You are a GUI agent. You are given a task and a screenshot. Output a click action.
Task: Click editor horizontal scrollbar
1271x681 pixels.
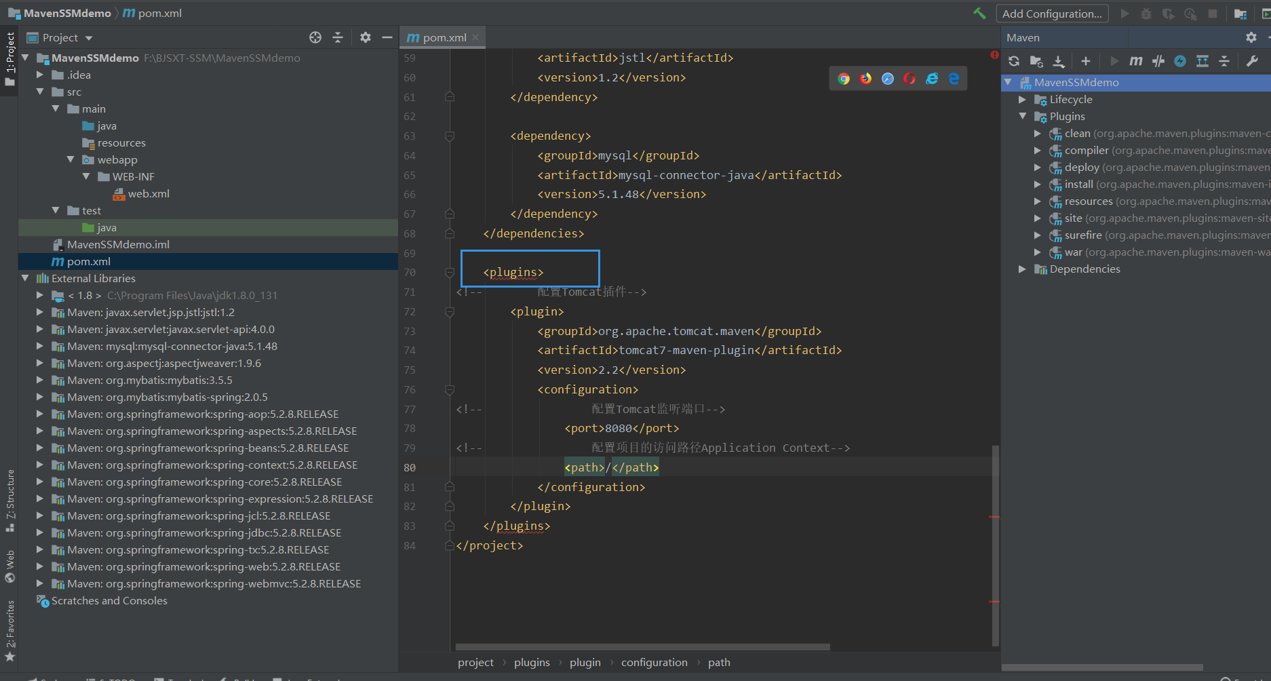click(x=642, y=646)
